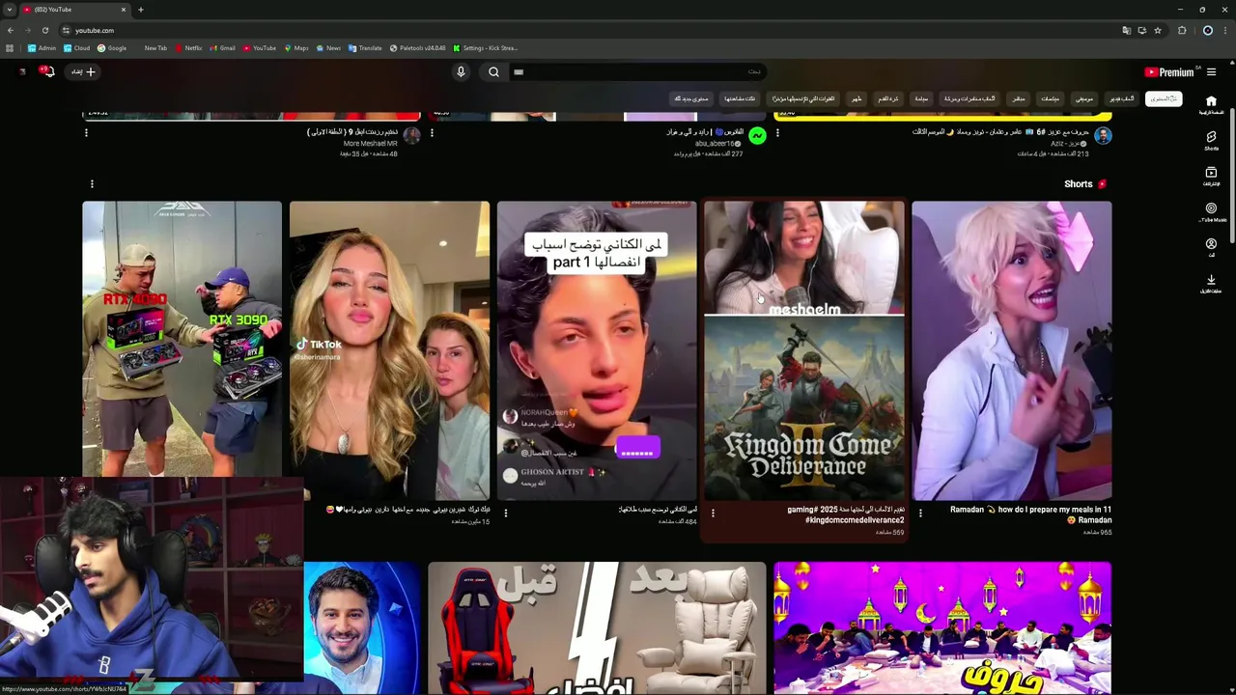Open the purple Ramadan lanterns video thumbnail

click(942, 627)
